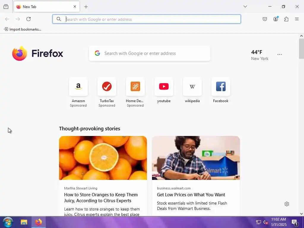
Task: Open network status tray icon
Action: click(258, 222)
